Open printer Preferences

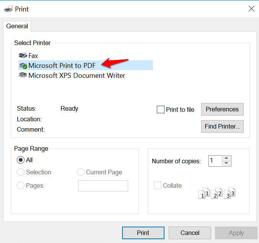pyautogui.click(x=222, y=109)
